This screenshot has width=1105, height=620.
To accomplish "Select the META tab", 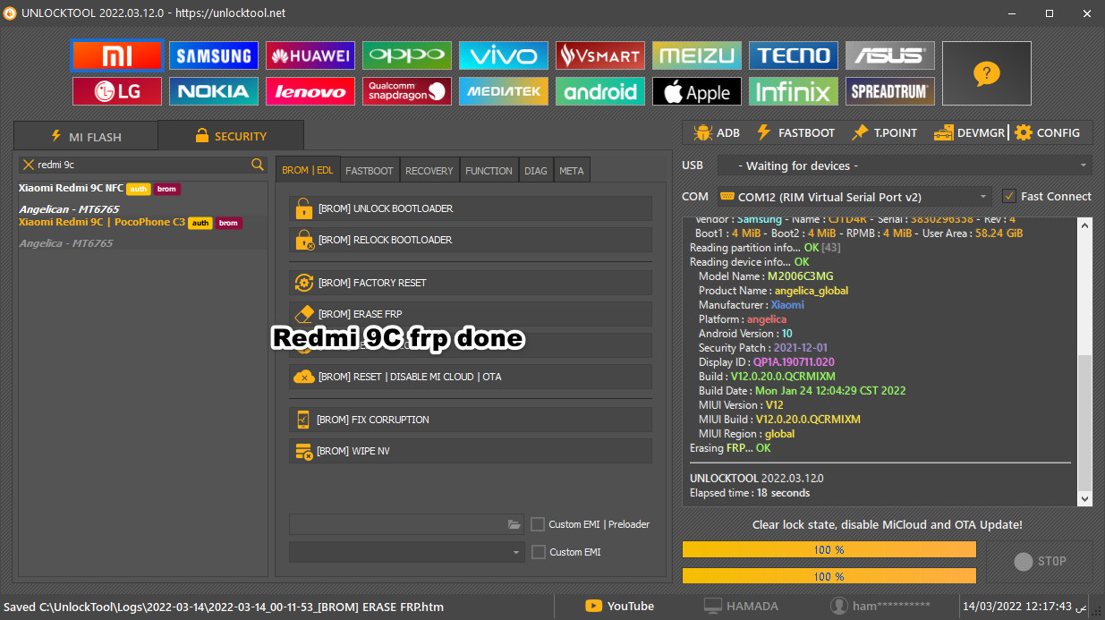I will (x=572, y=170).
